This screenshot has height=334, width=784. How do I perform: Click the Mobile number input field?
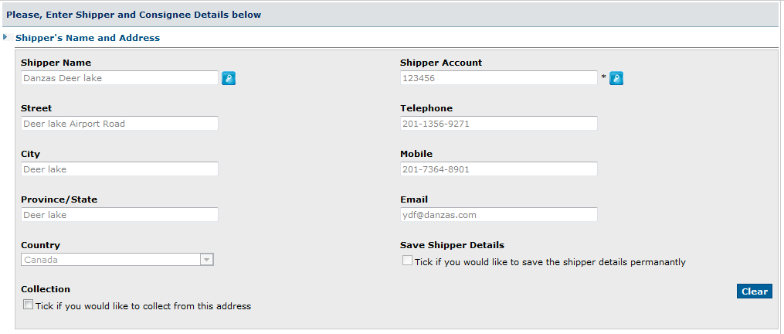[498, 169]
